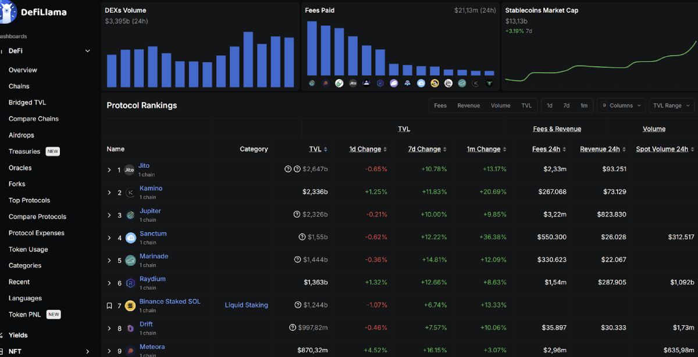This screenshot has width=698, height=357.
Task: Click the Stablecoins Market Cap line chart
Action: pos(600,61)
